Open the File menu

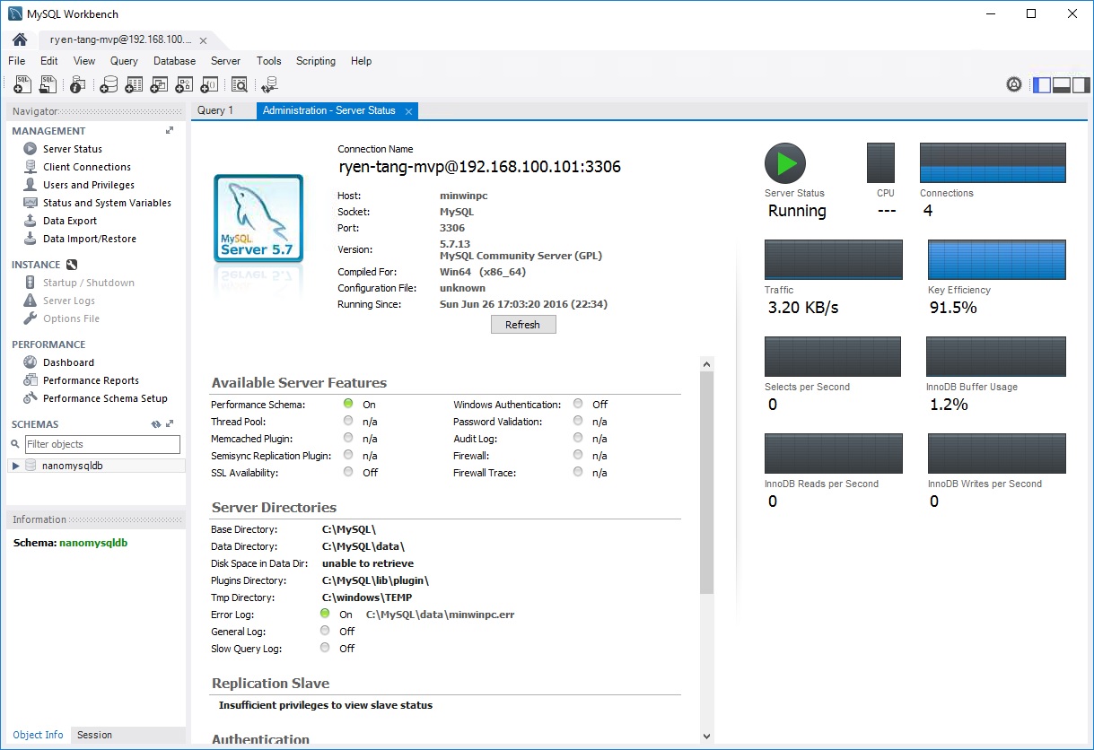coord(16,61)
